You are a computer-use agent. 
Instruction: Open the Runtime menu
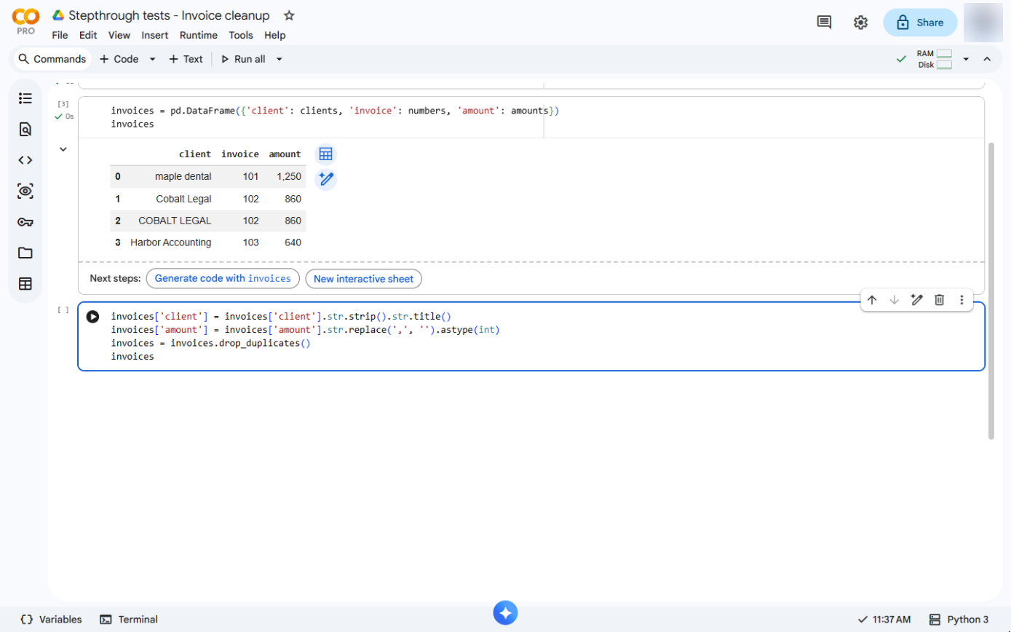(198, 35)
